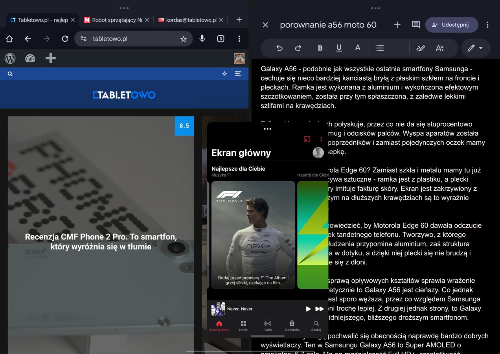Expand the editing mode pencil dropdown
This screenshot has width=500, height=354.
coord(476,48)
